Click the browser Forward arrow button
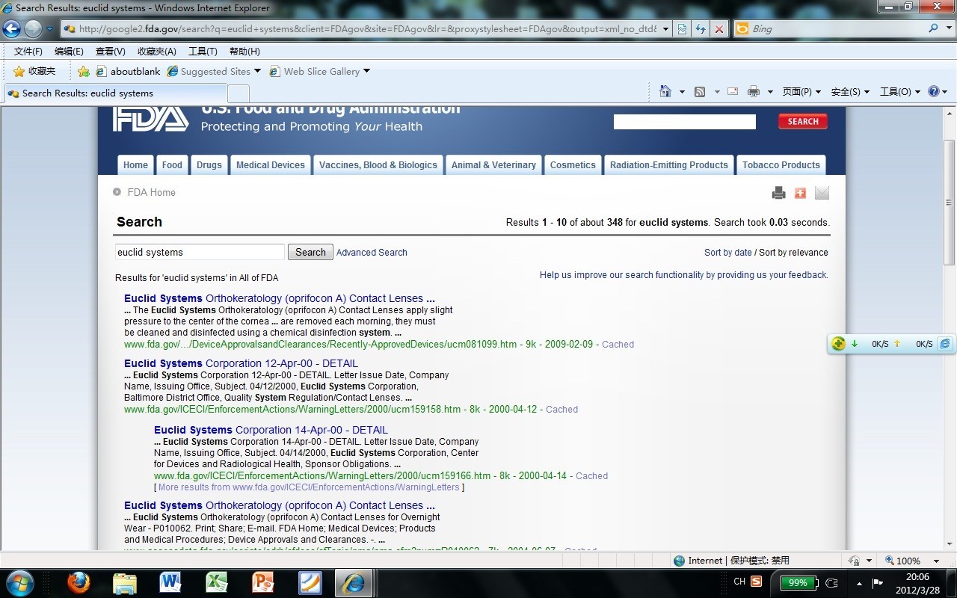This screenshot has width=957, height=598. click(33, 29)
